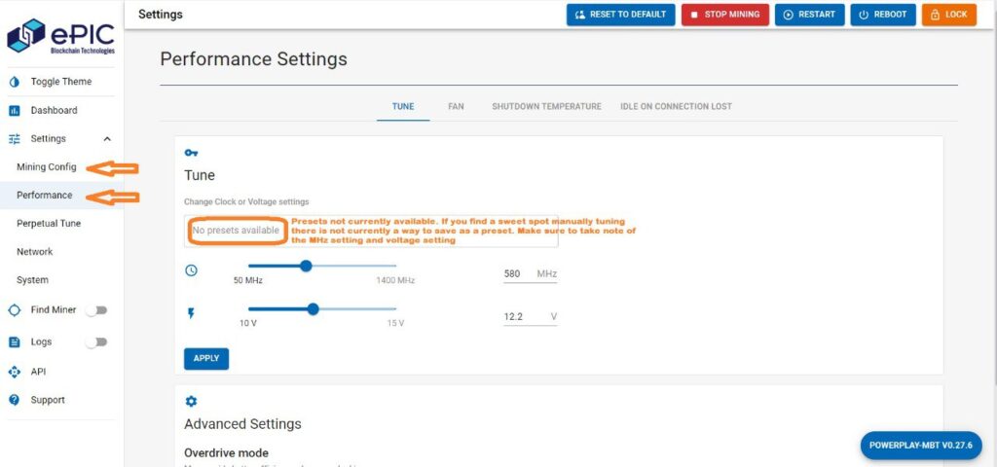The height and width of the screenshot is (467, 997).
Task: Click the ePIC Blockchain Technologies logo
Action: 61,35
